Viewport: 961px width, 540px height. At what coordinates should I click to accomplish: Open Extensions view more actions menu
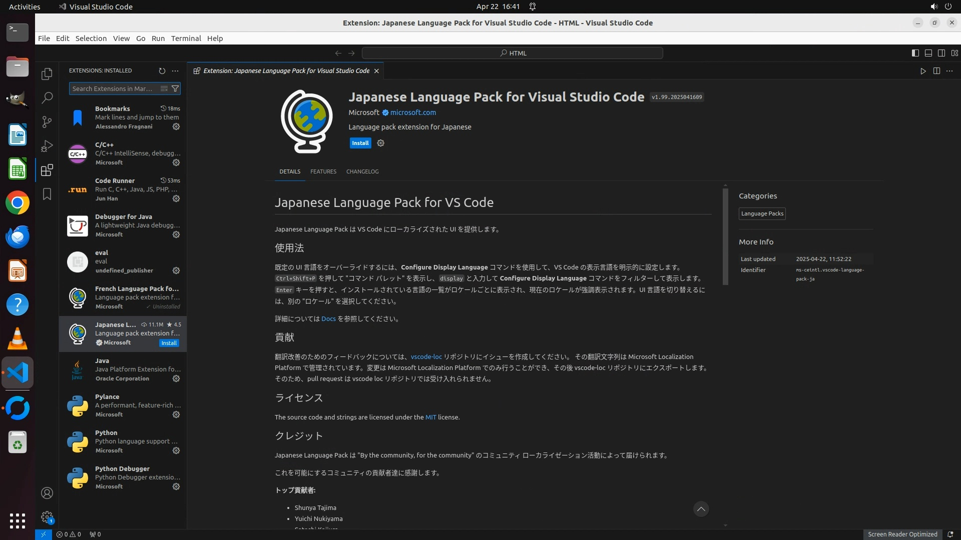pyautogui.click(x=175, y=71)
